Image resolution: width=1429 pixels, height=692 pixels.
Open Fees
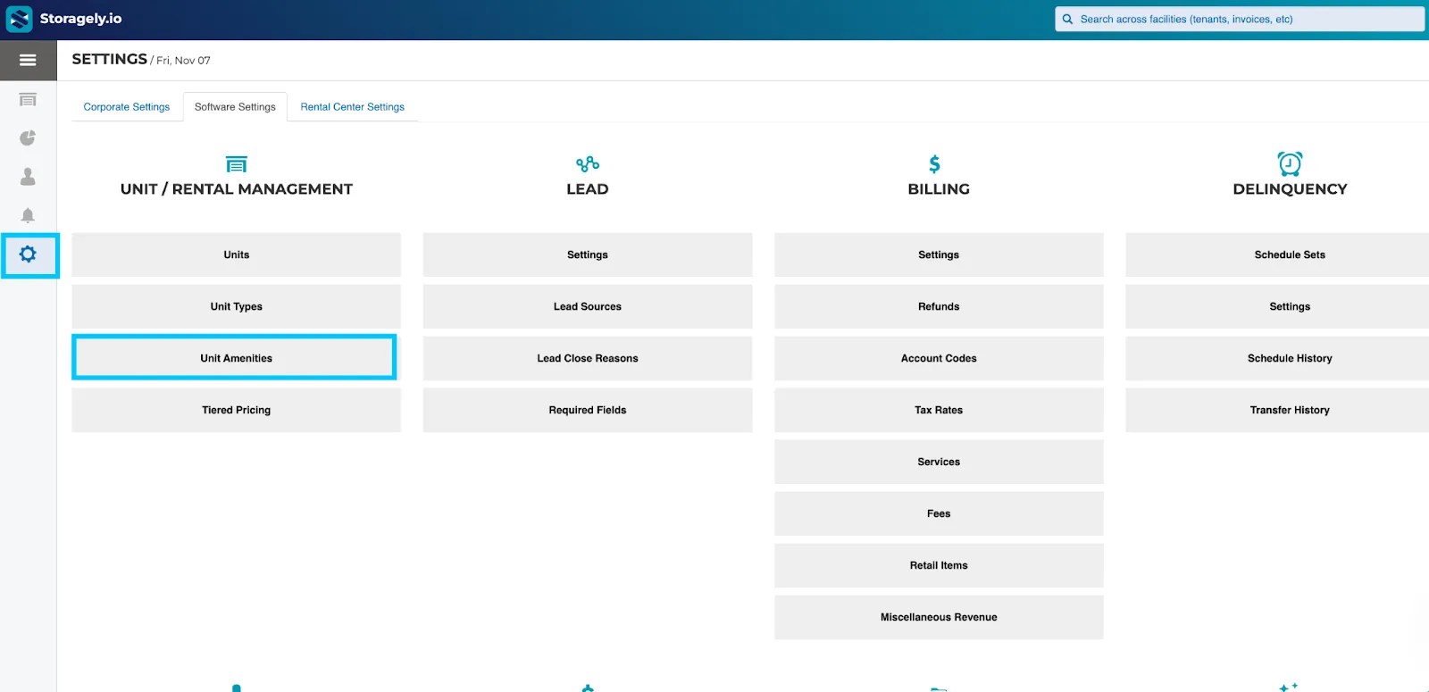coord(939,513)
